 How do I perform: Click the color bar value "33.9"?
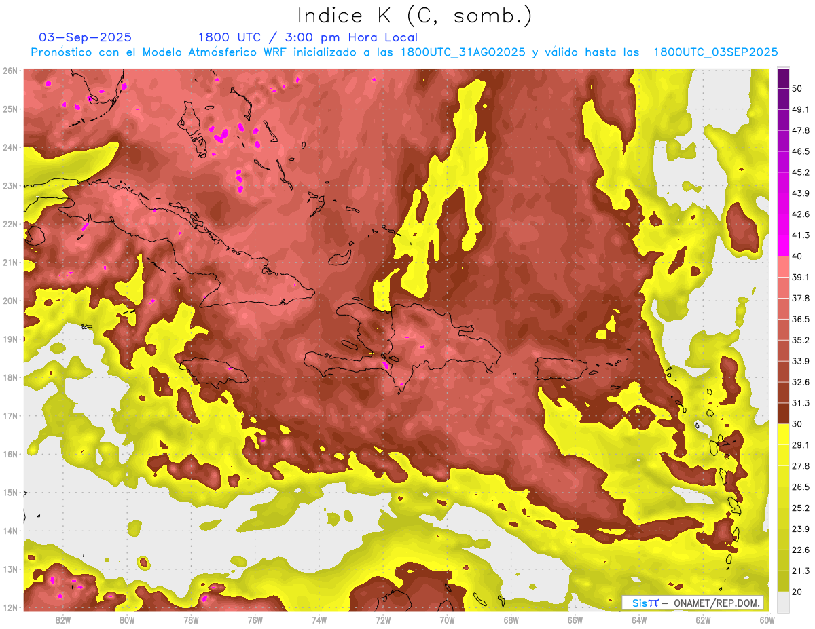801,361
